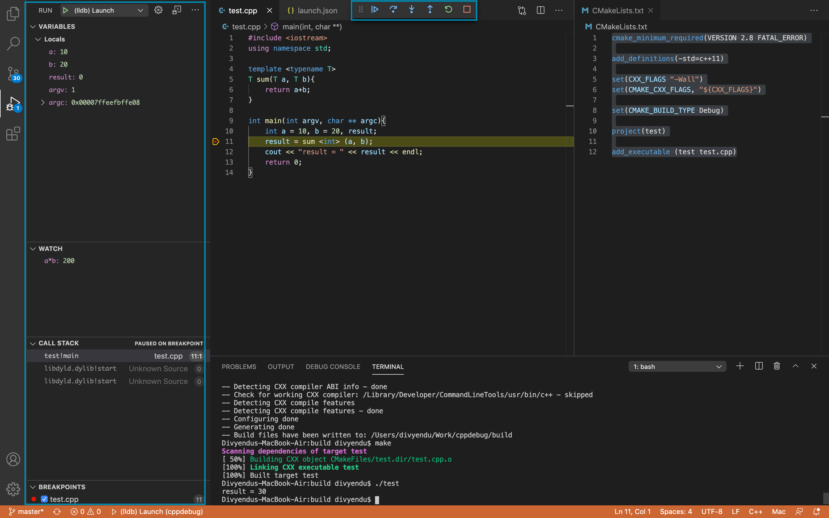829x518 pixels.
Task: Split the terminal panel
Action: tap(759, 366)
